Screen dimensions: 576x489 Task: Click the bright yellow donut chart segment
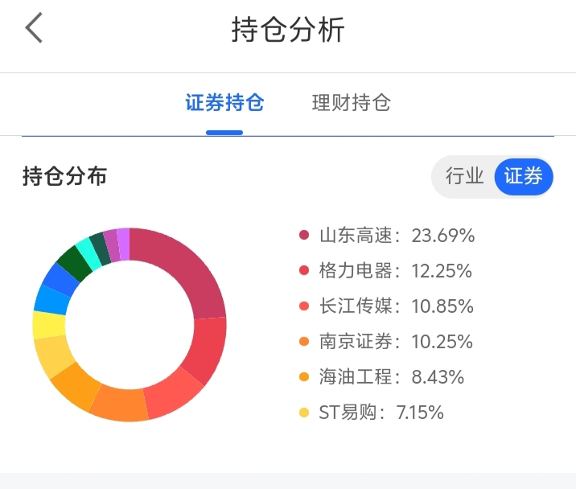[48, 325]
